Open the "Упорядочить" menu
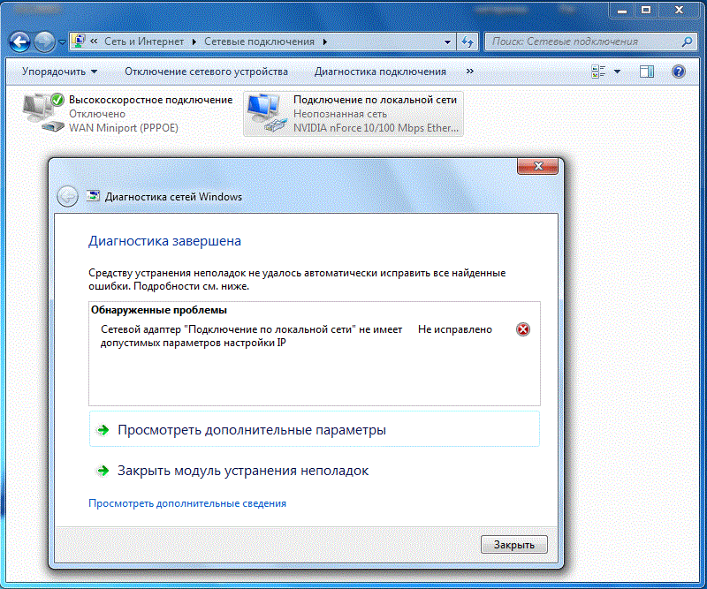The width and height of the screenshot is (707, 589). [x=59, y=72]
